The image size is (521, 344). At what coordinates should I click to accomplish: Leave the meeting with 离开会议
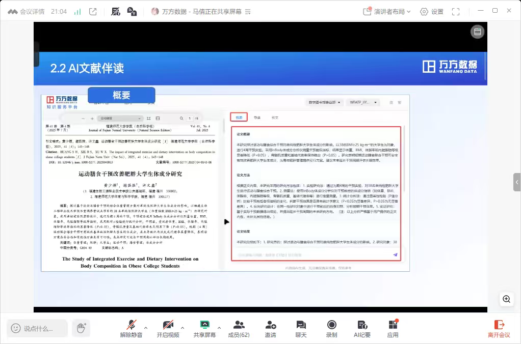coord(499,328)
